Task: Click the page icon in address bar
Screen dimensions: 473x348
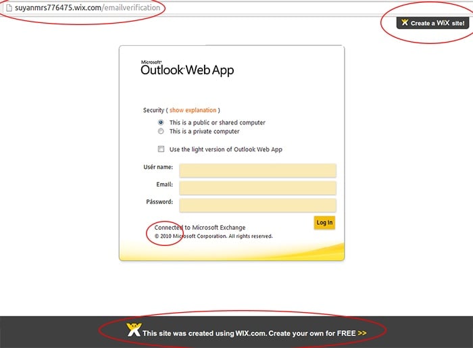Action: (9, 8)
